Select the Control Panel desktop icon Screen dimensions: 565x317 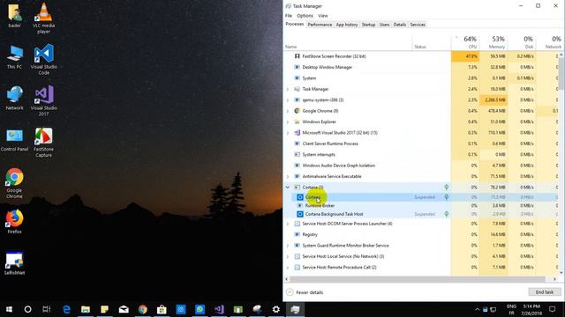[14, 140]
